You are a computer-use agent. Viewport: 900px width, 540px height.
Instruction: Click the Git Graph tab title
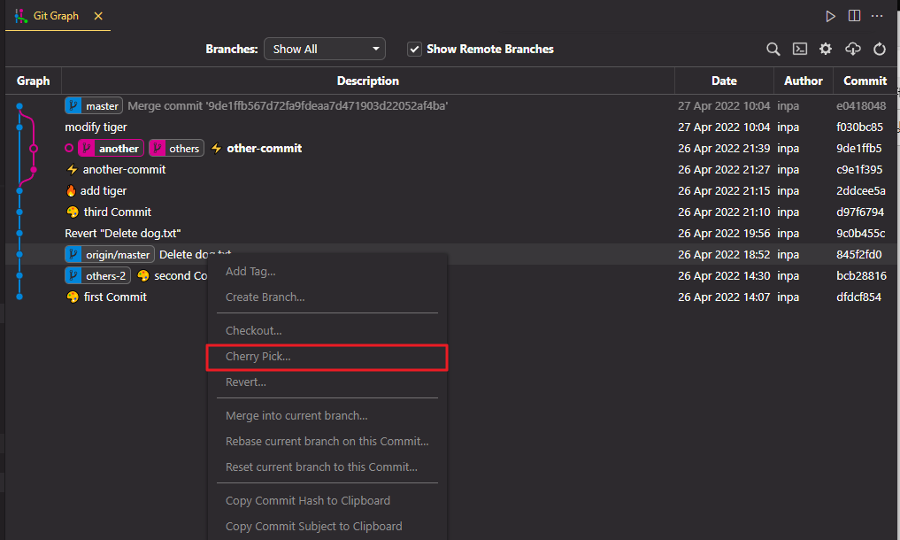click(56, 16)
